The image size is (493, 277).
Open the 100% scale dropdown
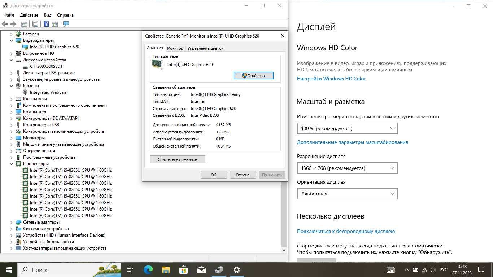coord(347,128)
